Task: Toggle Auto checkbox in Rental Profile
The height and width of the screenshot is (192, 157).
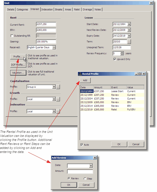Action: tap(82, 145)
